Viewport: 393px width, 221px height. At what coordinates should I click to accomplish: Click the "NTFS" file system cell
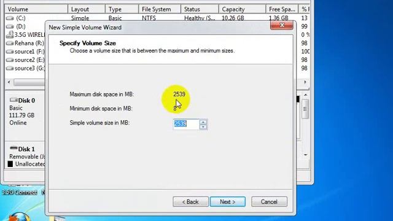pos(149,18)
